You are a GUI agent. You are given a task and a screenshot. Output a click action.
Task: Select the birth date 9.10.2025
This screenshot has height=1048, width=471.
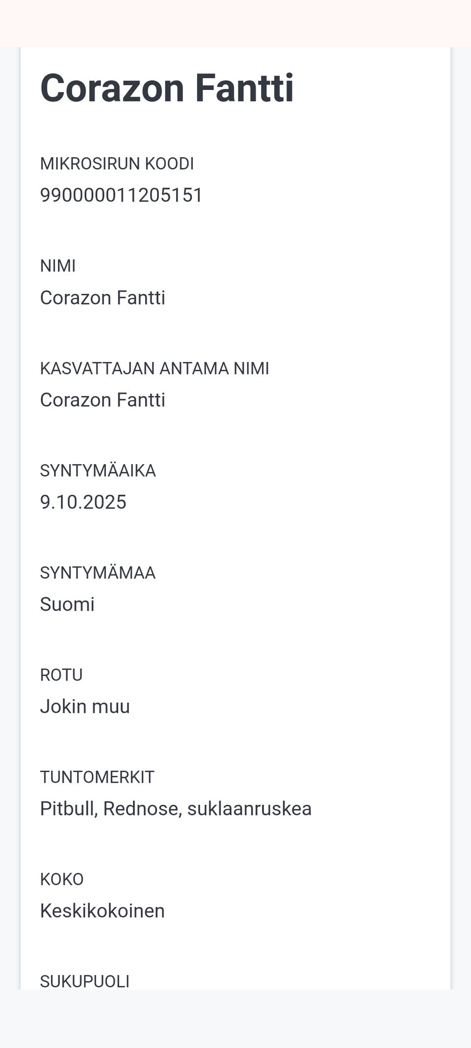[x=83, y=502]
